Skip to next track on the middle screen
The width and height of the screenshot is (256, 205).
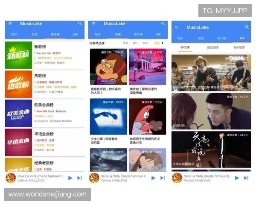tap(163, 178)
